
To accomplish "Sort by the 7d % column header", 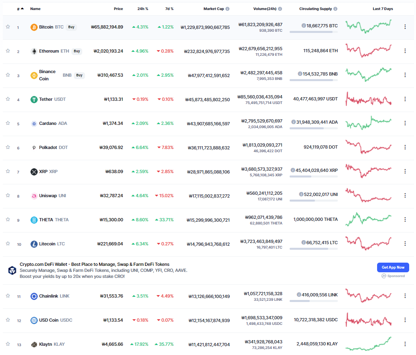I will point(169,9).
